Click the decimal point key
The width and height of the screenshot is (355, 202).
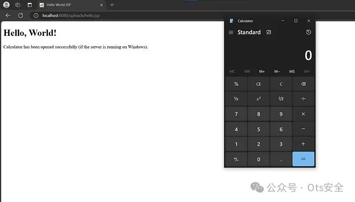[x=281, y=159]
